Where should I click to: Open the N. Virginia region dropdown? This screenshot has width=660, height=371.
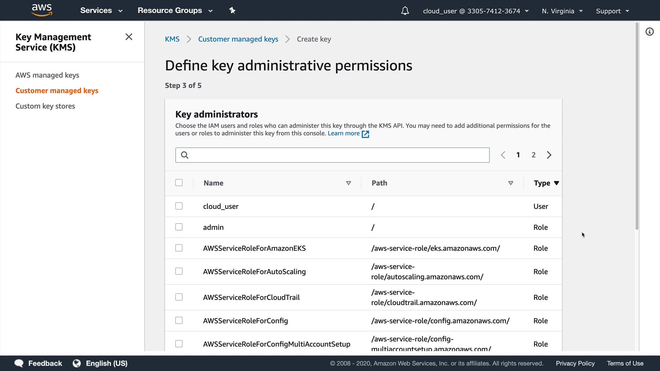tap(562, 11)
